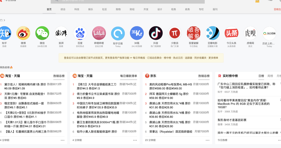Click the 热销总榜 label on 京东 card
The image size is (281, 148).
(x=204, y=76)
